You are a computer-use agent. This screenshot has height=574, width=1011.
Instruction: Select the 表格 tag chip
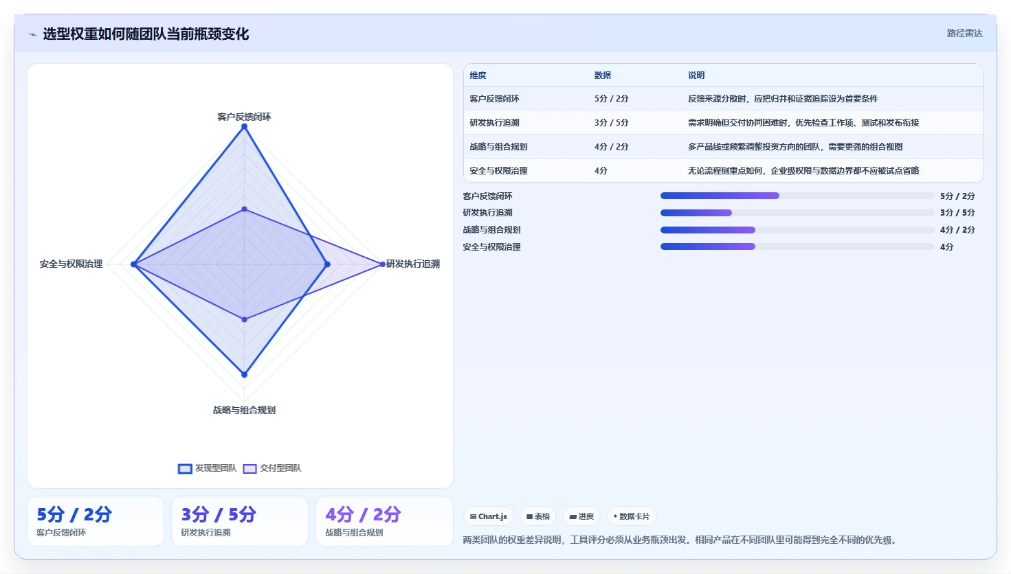pos(538,516)
